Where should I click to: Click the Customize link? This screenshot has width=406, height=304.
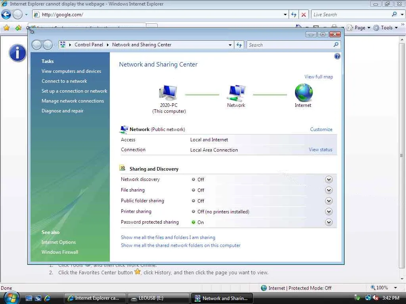coord(321,129)
